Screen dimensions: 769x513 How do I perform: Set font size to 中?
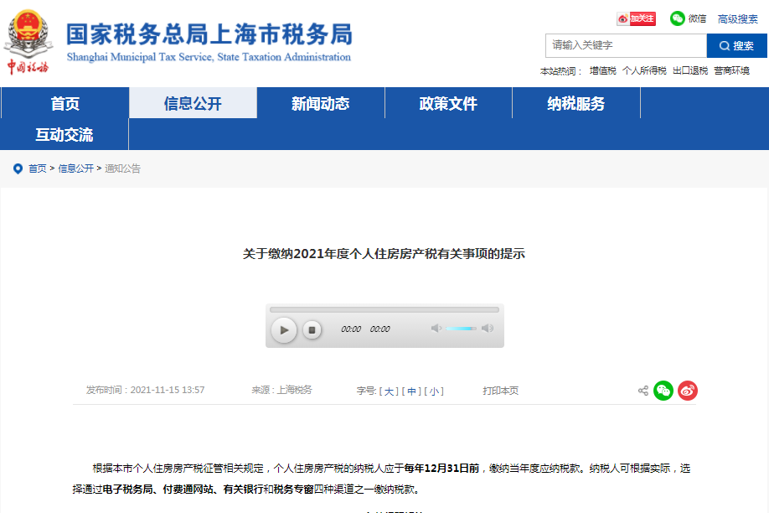point(411,391)
